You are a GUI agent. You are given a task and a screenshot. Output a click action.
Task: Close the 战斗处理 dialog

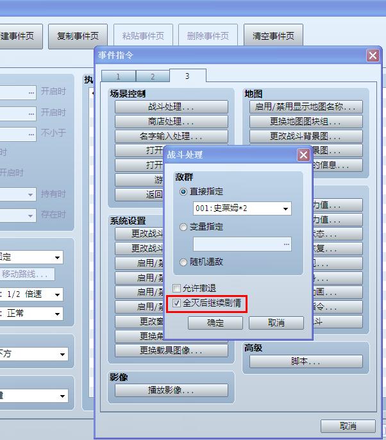coord(303,155)
